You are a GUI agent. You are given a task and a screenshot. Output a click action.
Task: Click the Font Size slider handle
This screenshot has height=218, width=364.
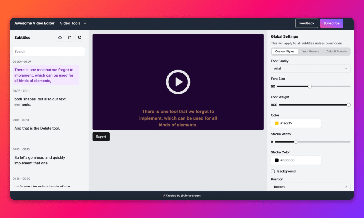tap(310, 87)
